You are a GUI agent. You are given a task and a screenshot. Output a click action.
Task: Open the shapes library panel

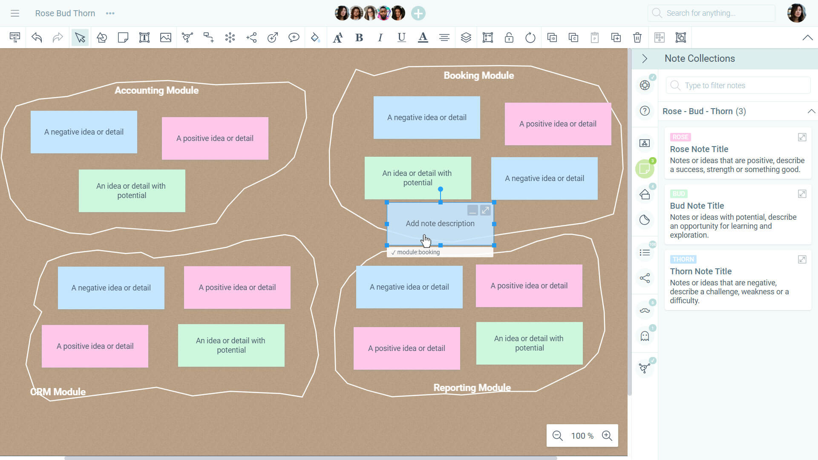click(x=645, y=194)
